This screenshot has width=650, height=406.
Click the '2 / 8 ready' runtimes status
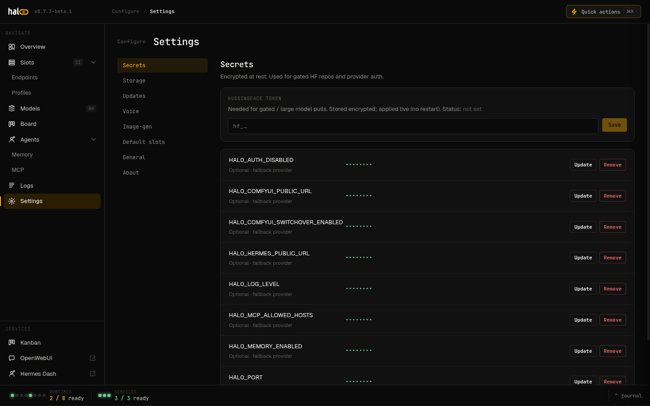67,398
